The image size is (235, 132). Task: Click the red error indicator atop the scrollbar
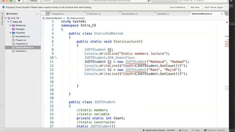[227, 22]
